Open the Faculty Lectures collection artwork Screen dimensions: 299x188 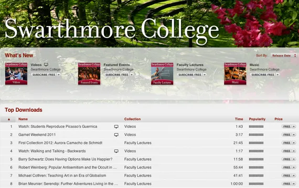click(162, 74)
